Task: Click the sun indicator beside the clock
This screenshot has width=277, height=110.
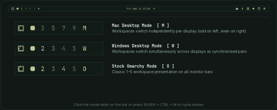Action: (154, 9)
